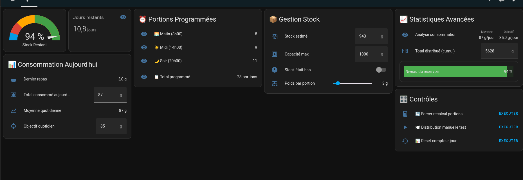523x180 pixels.
Task: Click the crosshair icon next to Objectif quotidien
Action: 14,126
